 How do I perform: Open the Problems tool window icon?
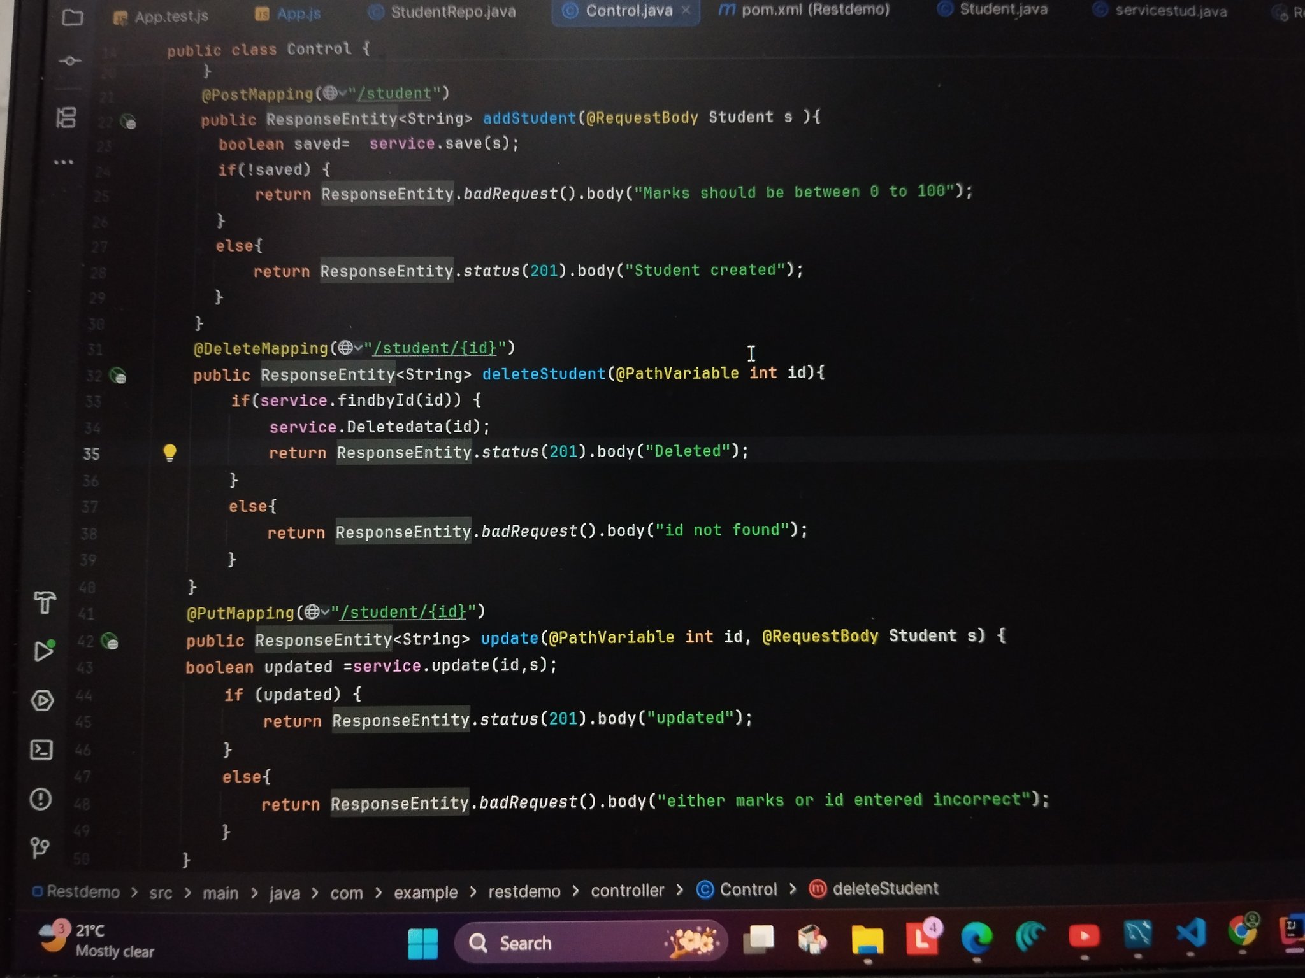coord(41,798)
